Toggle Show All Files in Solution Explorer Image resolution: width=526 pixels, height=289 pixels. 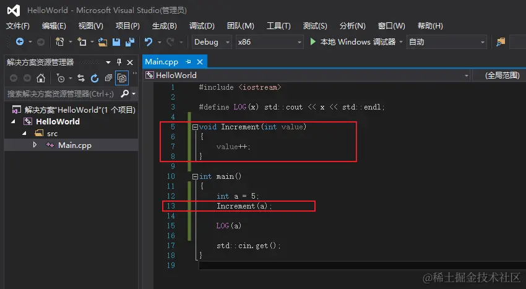[122, 78]
